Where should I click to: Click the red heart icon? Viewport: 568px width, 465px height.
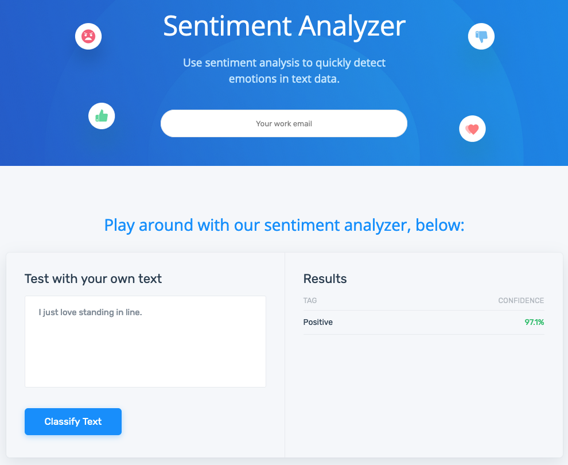point(472,129)
